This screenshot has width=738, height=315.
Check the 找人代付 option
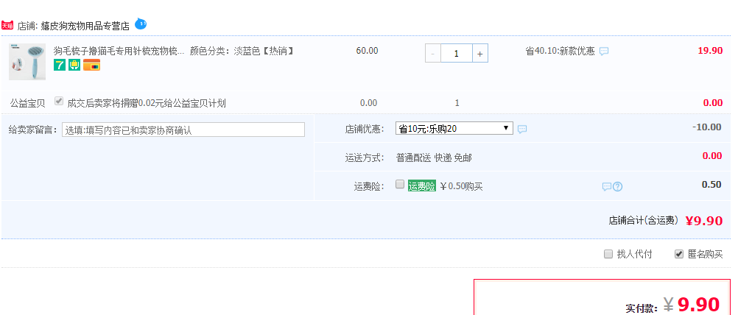pyautogui.click(x=608, y=254)
